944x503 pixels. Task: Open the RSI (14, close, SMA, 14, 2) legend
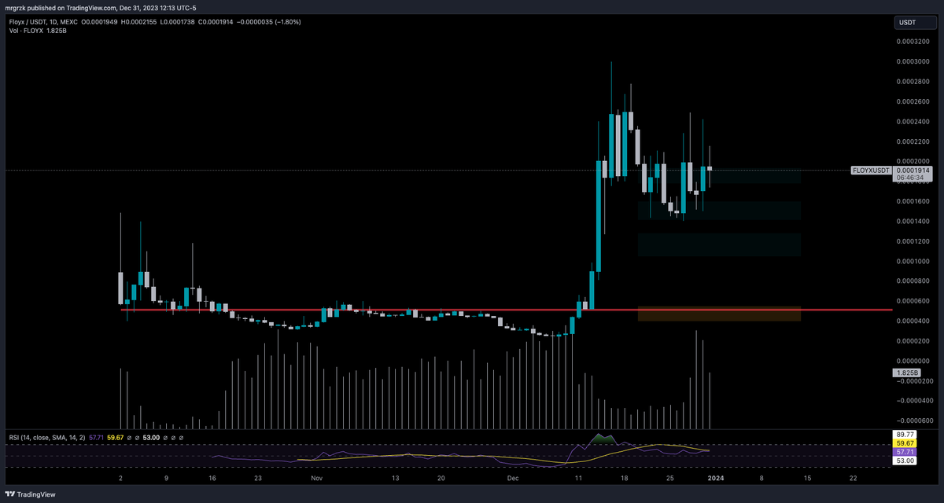coord(46,438)
